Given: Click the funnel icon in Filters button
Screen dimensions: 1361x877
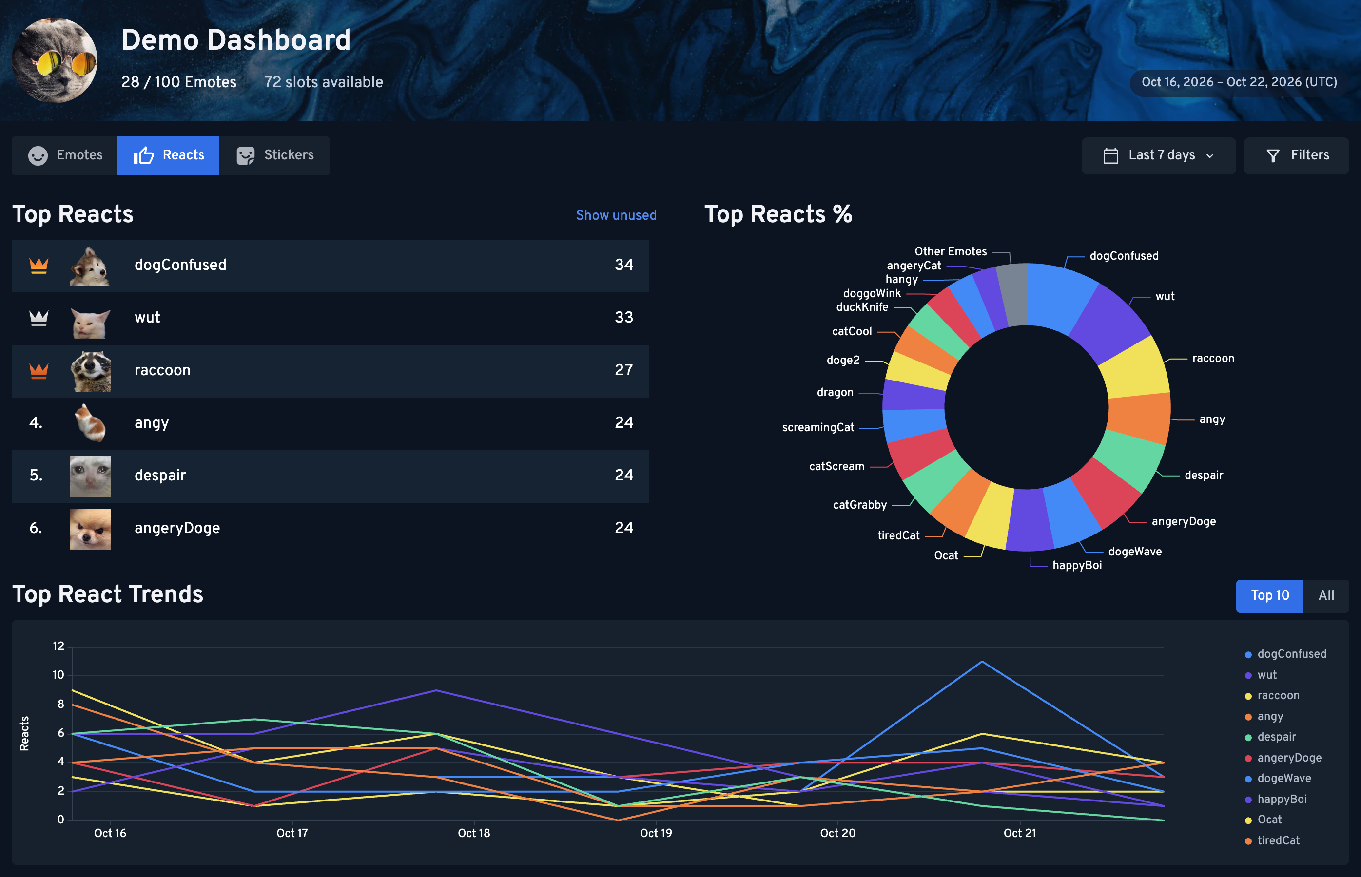Looking at the screenshot, I should pos(1273,155).
